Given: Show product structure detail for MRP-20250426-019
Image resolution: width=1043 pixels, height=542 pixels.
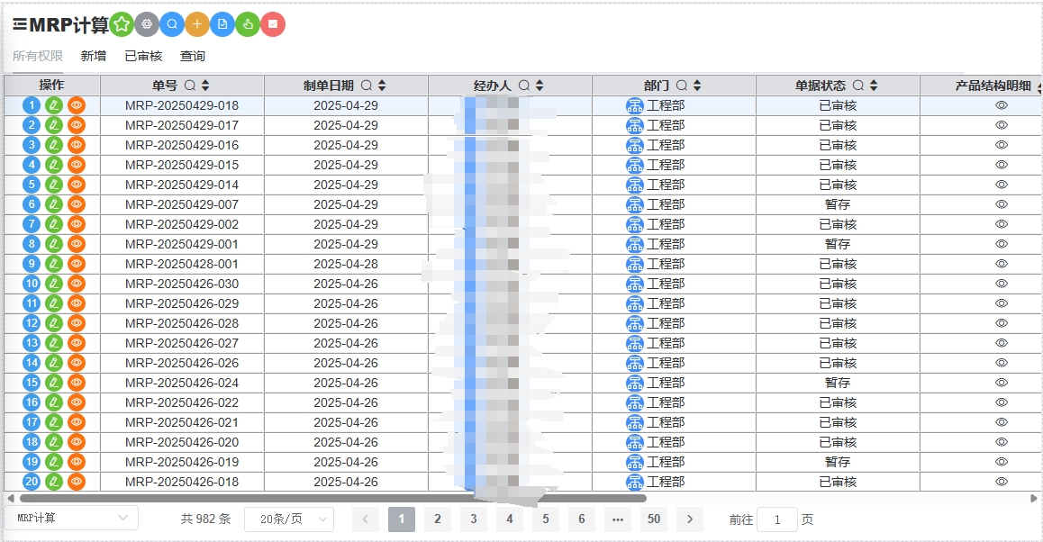Looking at the screenshot, I should pos(1001,462).
